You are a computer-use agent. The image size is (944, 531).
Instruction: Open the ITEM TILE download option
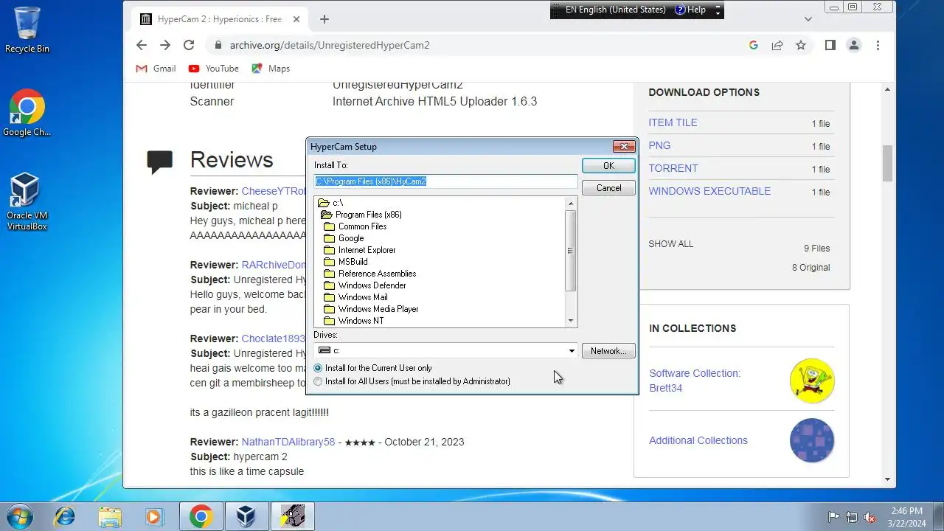click(x=673, y=122)
